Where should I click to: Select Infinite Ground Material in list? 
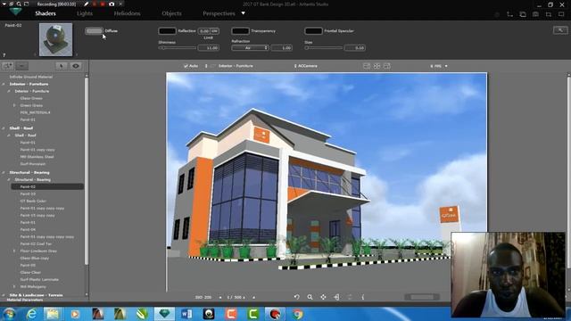(x=31, y=77)
